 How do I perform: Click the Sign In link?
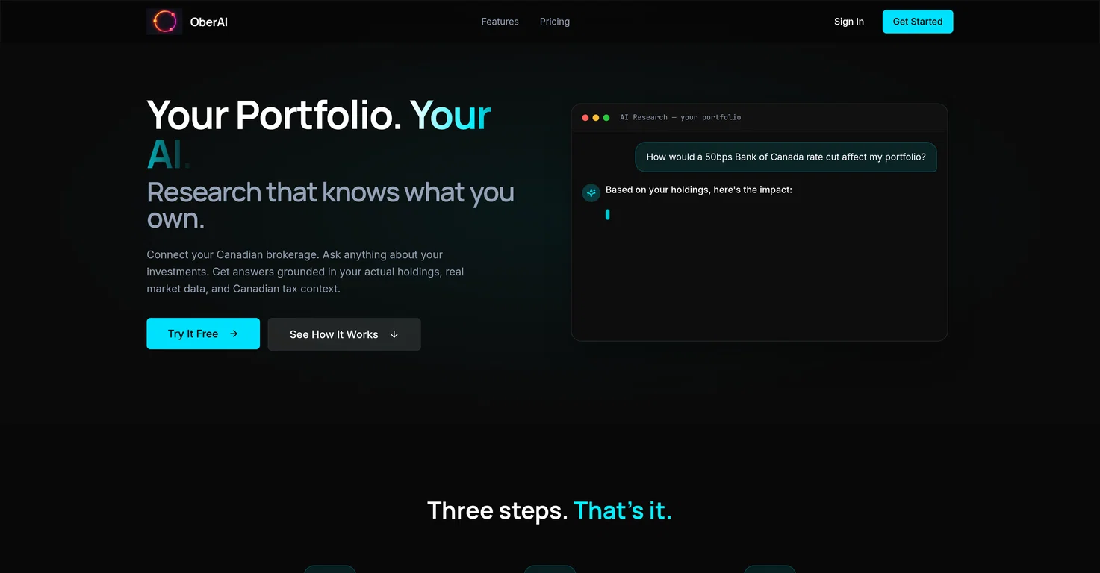[x=849, y=22]
